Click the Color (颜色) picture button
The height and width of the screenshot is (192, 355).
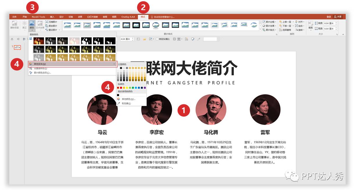click(x=32, y=26)
